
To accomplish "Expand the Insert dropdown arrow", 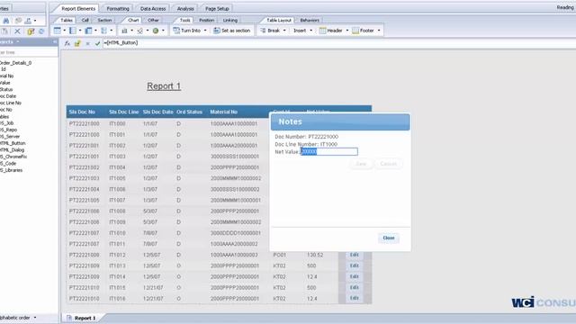I will [x=311, y=31].
